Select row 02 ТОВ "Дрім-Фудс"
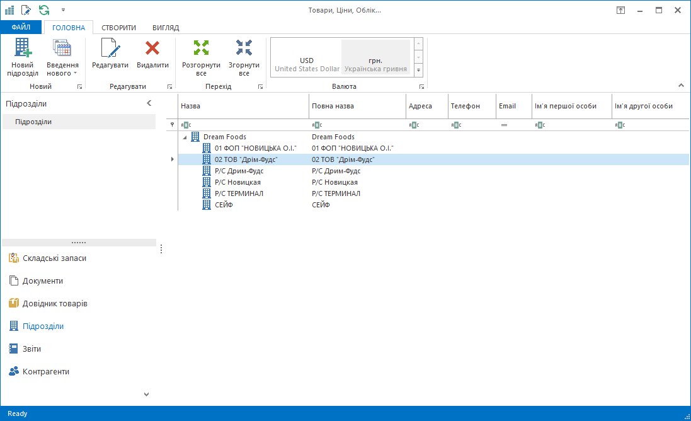691x421 pixels. click(433, 159)
